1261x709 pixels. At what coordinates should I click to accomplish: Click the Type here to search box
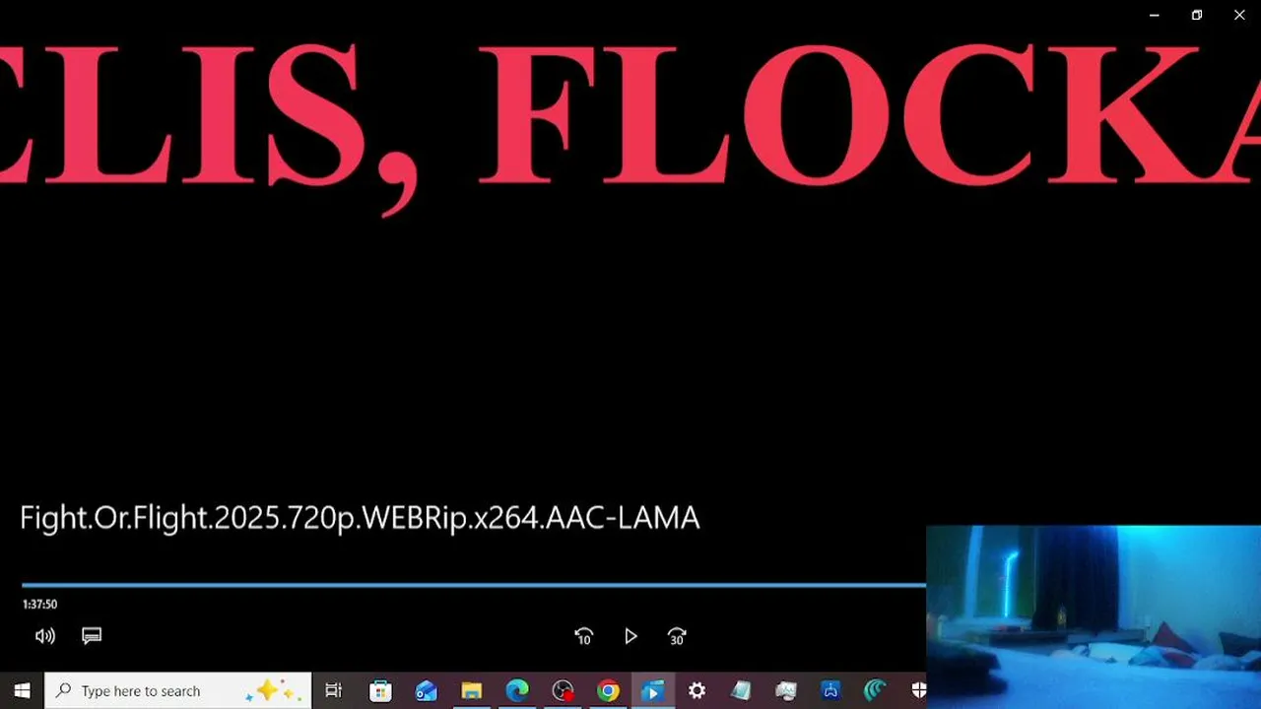click(x=178, y=691)
